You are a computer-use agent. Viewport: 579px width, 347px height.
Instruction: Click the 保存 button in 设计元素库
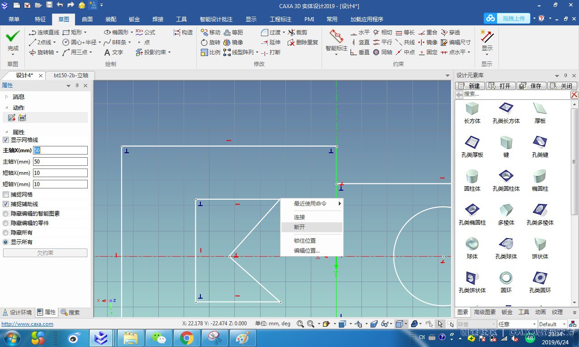[x=532, y=86]
